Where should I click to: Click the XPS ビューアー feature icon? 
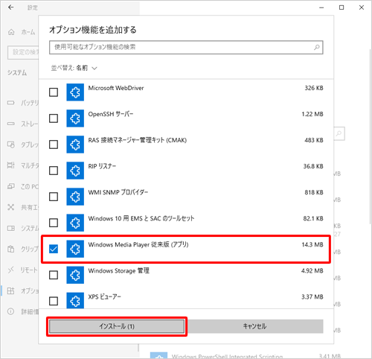click(75, 301)
